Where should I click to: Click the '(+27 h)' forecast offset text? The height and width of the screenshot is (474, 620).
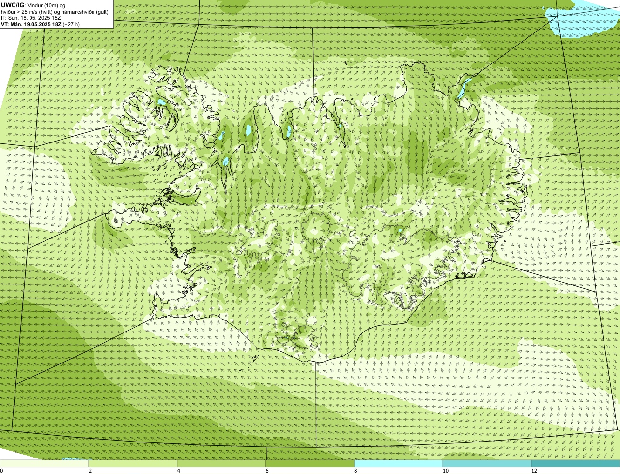pyautogui.click(x=72, y=24)
